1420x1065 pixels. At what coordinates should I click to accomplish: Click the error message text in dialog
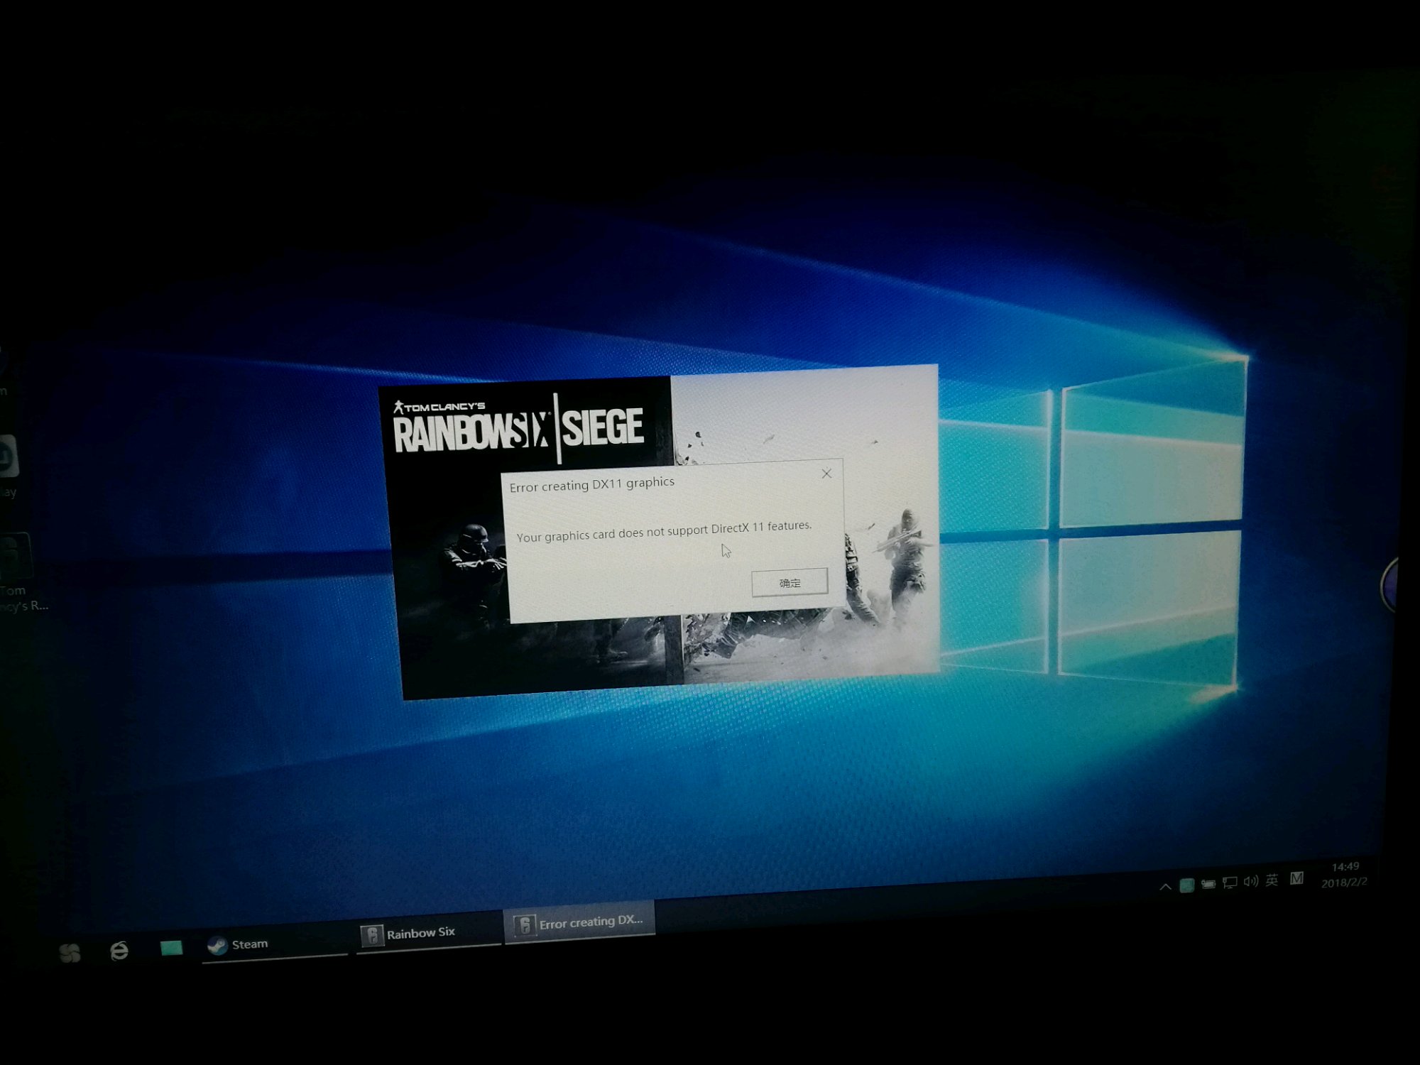click(x=663, y=531)
